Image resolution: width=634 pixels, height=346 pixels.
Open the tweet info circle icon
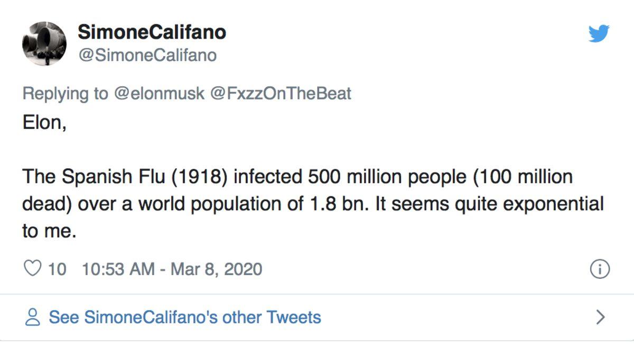[x=599, y=269]
